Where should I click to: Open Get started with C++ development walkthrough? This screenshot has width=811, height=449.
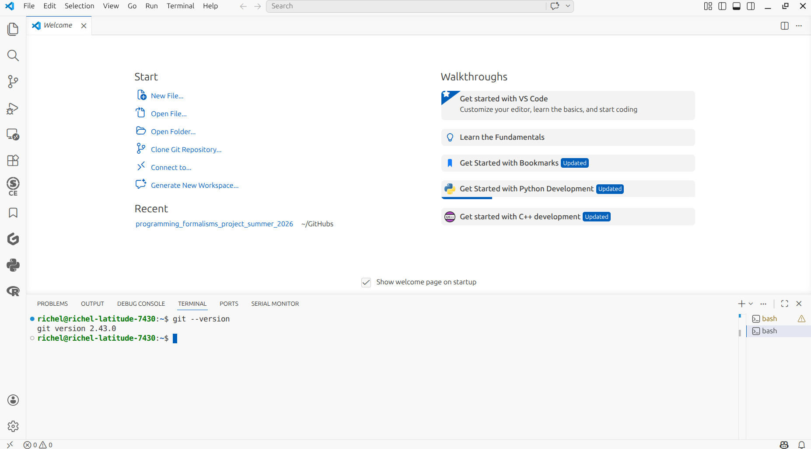[568, 217]
